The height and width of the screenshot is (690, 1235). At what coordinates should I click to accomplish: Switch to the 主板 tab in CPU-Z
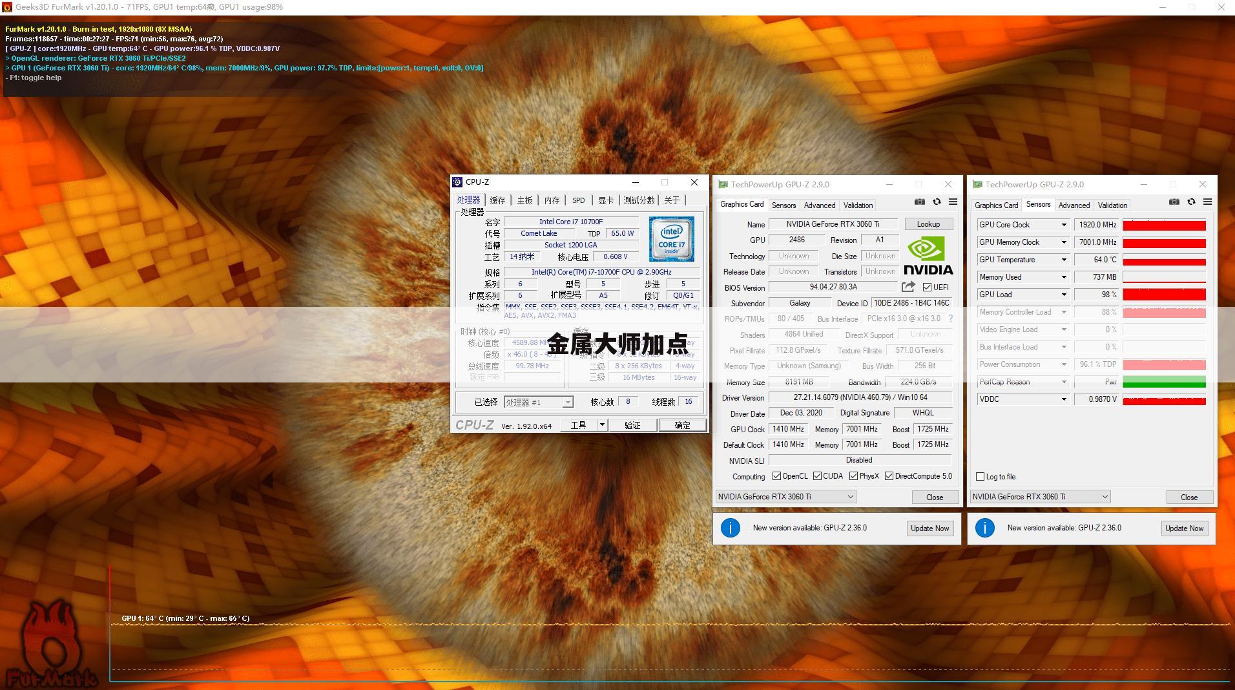[524, 200]
